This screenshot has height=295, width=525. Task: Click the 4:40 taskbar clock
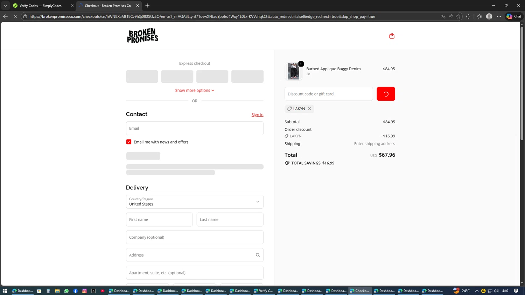pos(505,291)
